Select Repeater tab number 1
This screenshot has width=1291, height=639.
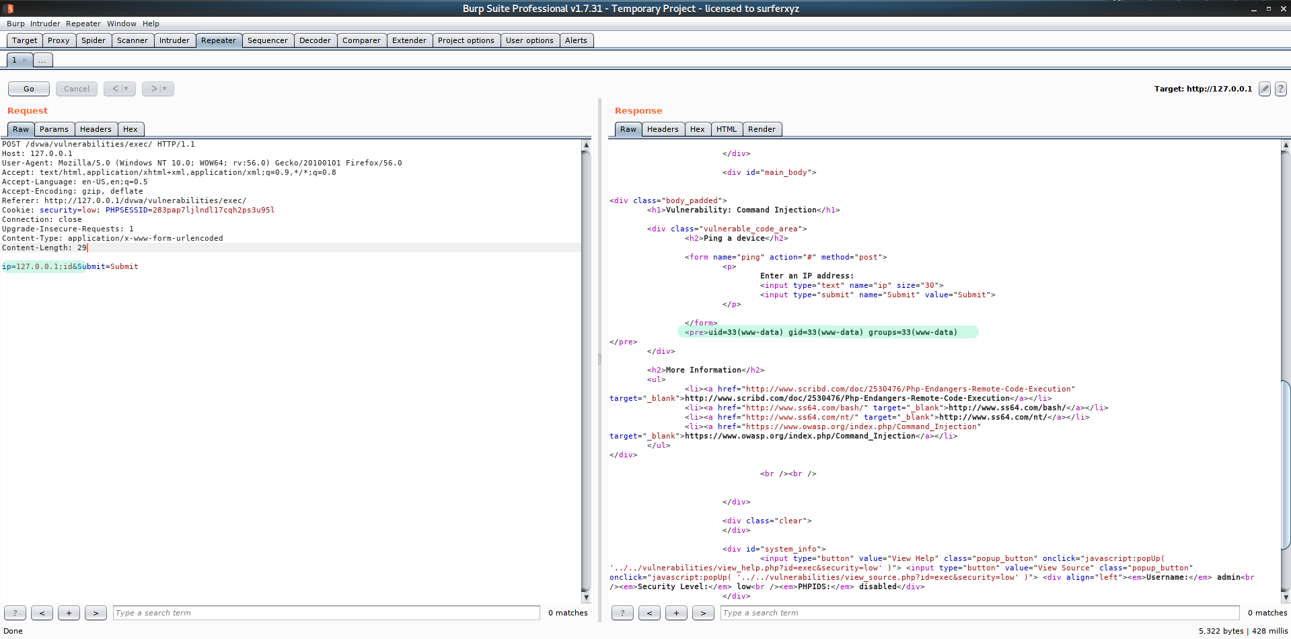pos(14,61)
